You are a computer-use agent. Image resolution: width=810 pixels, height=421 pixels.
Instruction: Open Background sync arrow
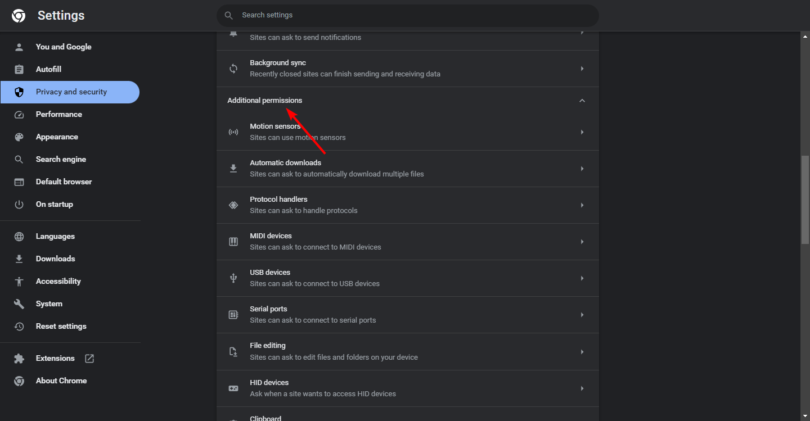pyautogui.click(x=582, y=69)
